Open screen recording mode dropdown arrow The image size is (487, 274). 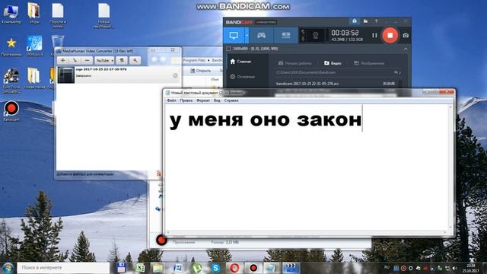247,36
